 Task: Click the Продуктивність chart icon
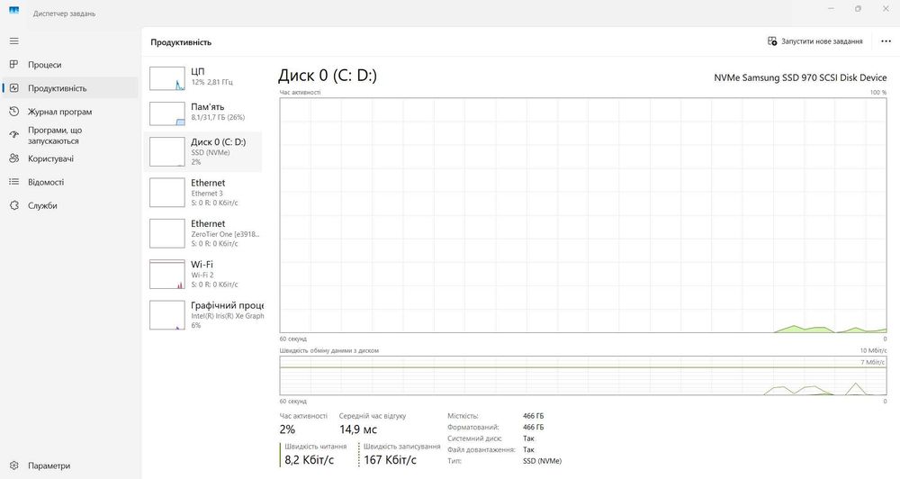(x=13, y=88)
